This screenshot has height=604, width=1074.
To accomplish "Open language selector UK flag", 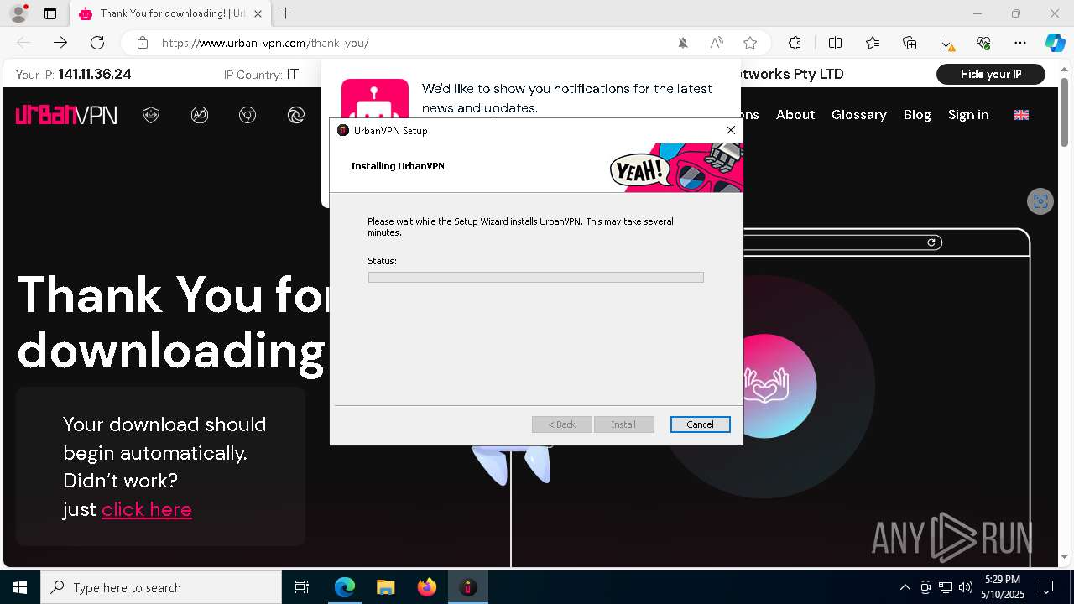I will click(x=1021, y=115).
